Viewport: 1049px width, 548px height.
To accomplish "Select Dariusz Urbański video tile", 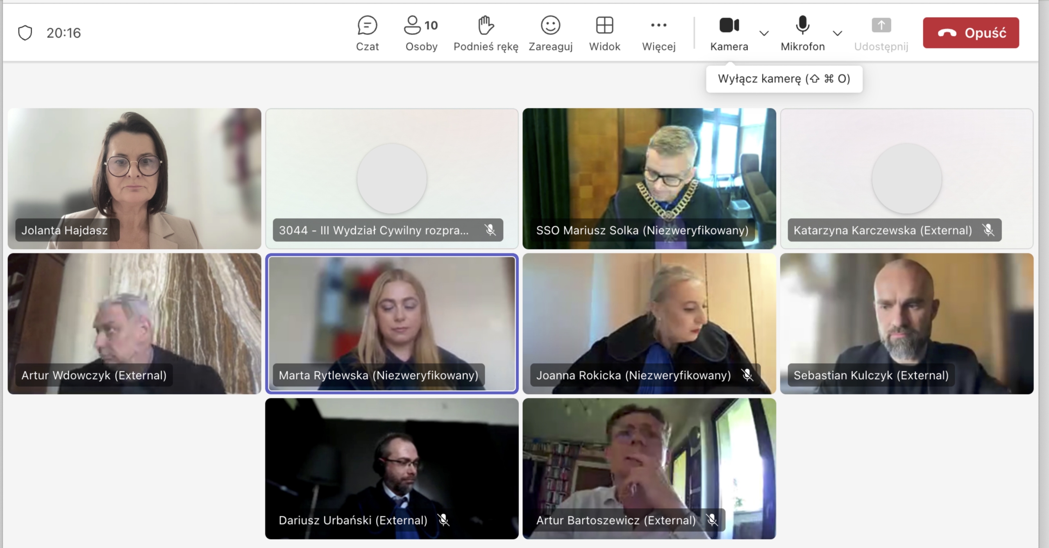I will coord(392,468).
